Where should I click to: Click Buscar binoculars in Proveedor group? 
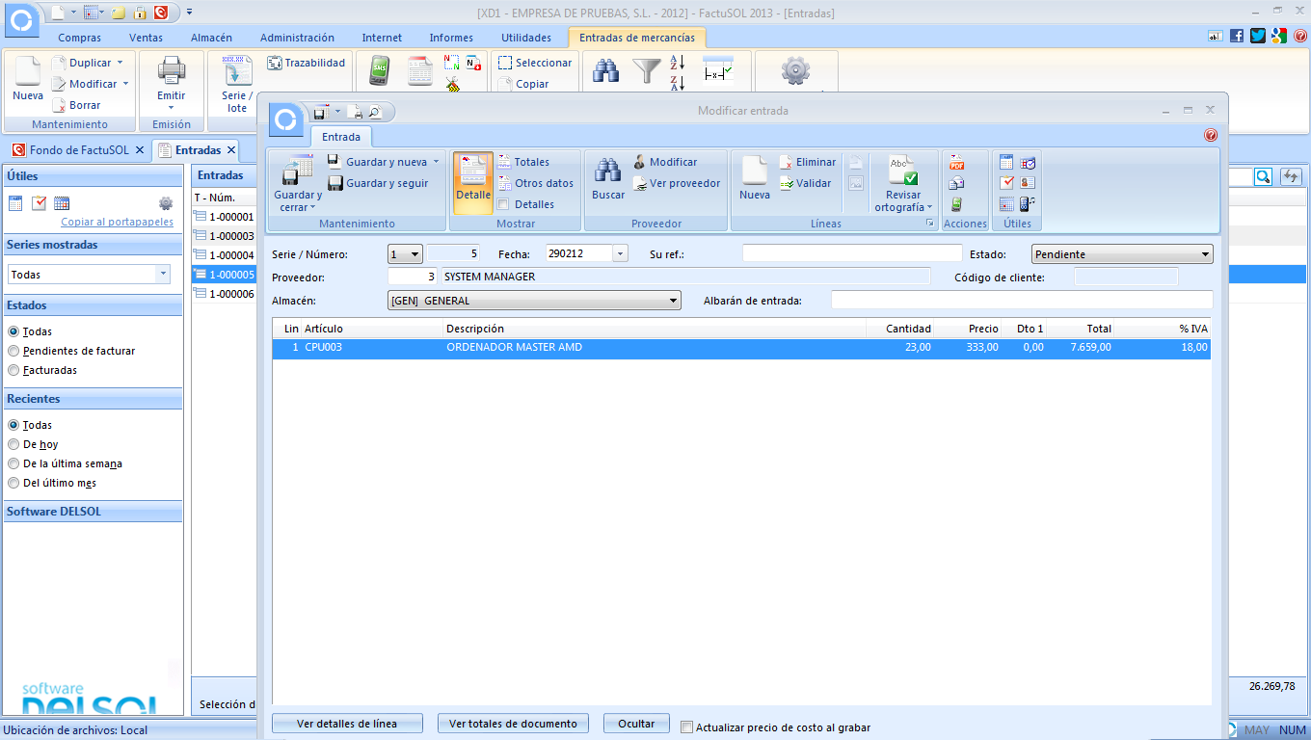[607, 171]
